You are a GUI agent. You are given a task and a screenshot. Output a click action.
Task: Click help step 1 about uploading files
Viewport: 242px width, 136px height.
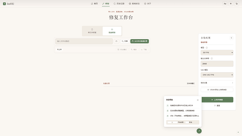183,106
